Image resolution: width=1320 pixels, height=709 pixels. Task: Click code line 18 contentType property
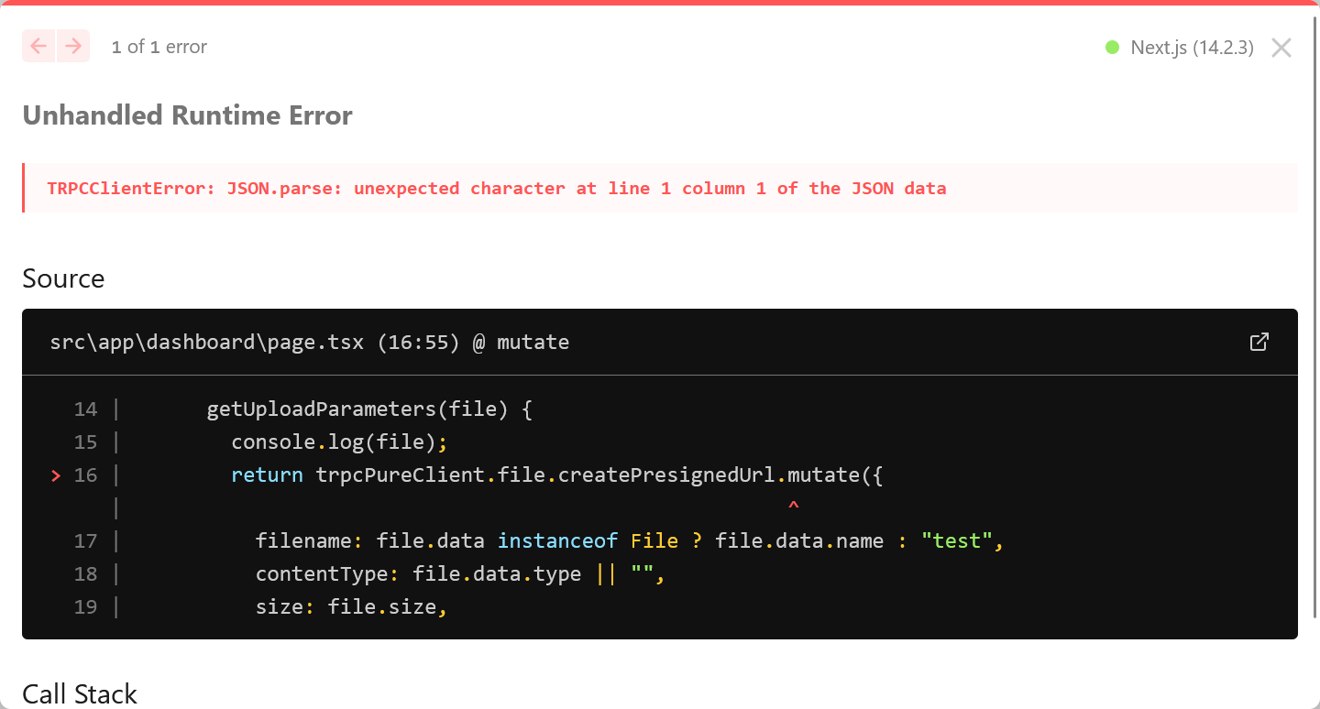pyautogui.click(x=459, y=573)
